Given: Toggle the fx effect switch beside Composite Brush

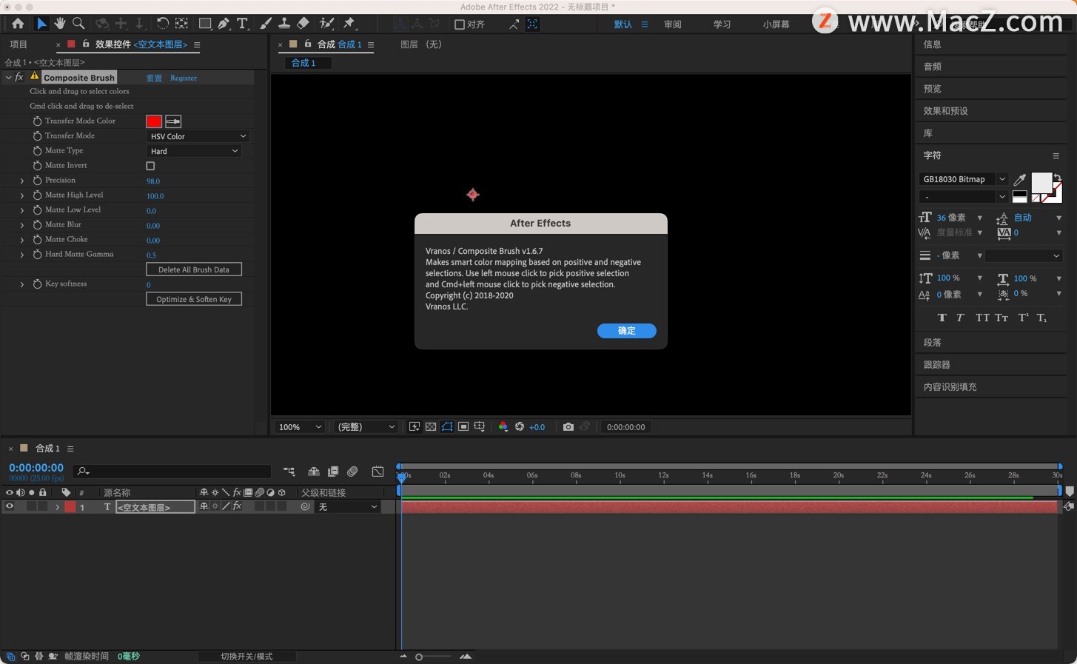Looking at the screenshot, I should pos(19,77).
